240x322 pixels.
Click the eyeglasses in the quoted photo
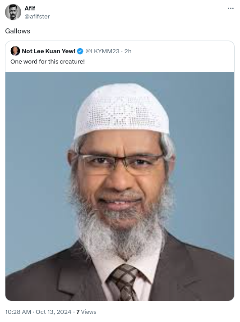(x=121, y=163)
